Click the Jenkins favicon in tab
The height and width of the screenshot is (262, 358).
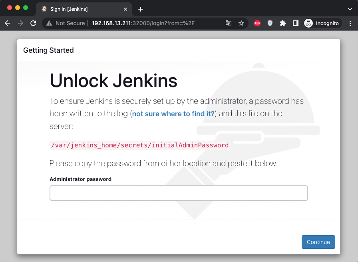click(x=44, y=9)
